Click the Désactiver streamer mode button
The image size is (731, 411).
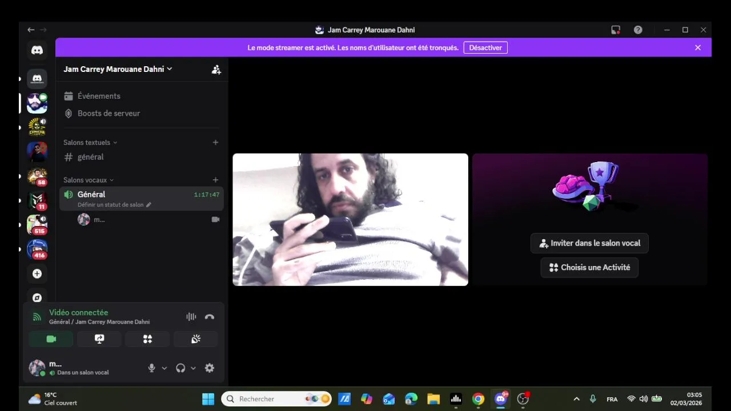[x=485, y=48]
